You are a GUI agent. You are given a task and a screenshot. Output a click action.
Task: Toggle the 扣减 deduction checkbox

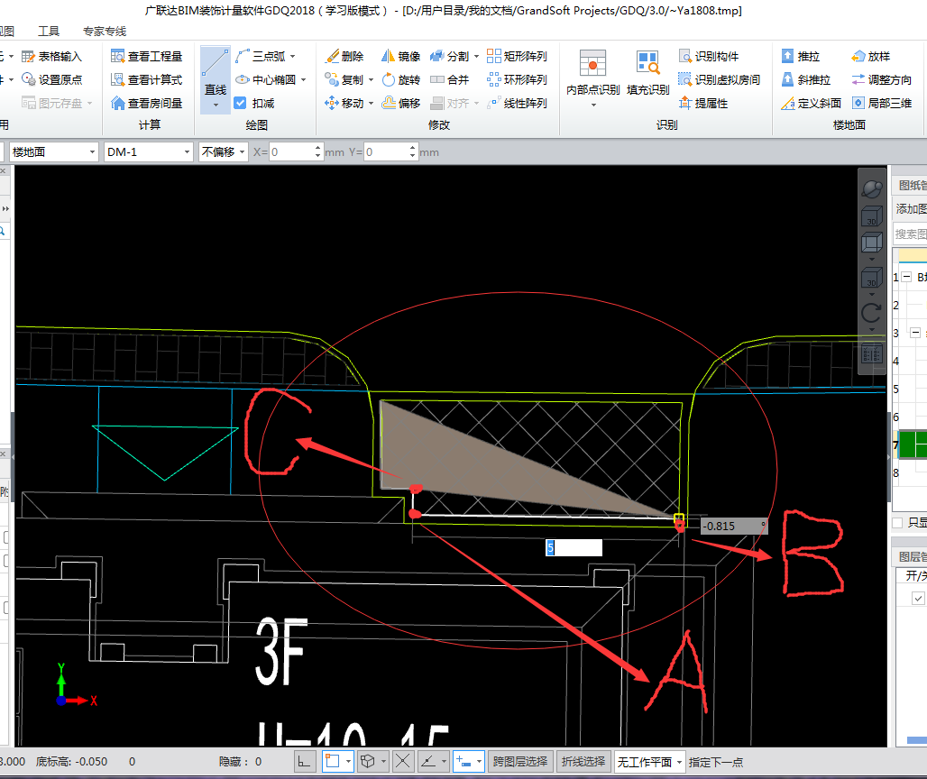pyautogui.click(x=240, y=103)
